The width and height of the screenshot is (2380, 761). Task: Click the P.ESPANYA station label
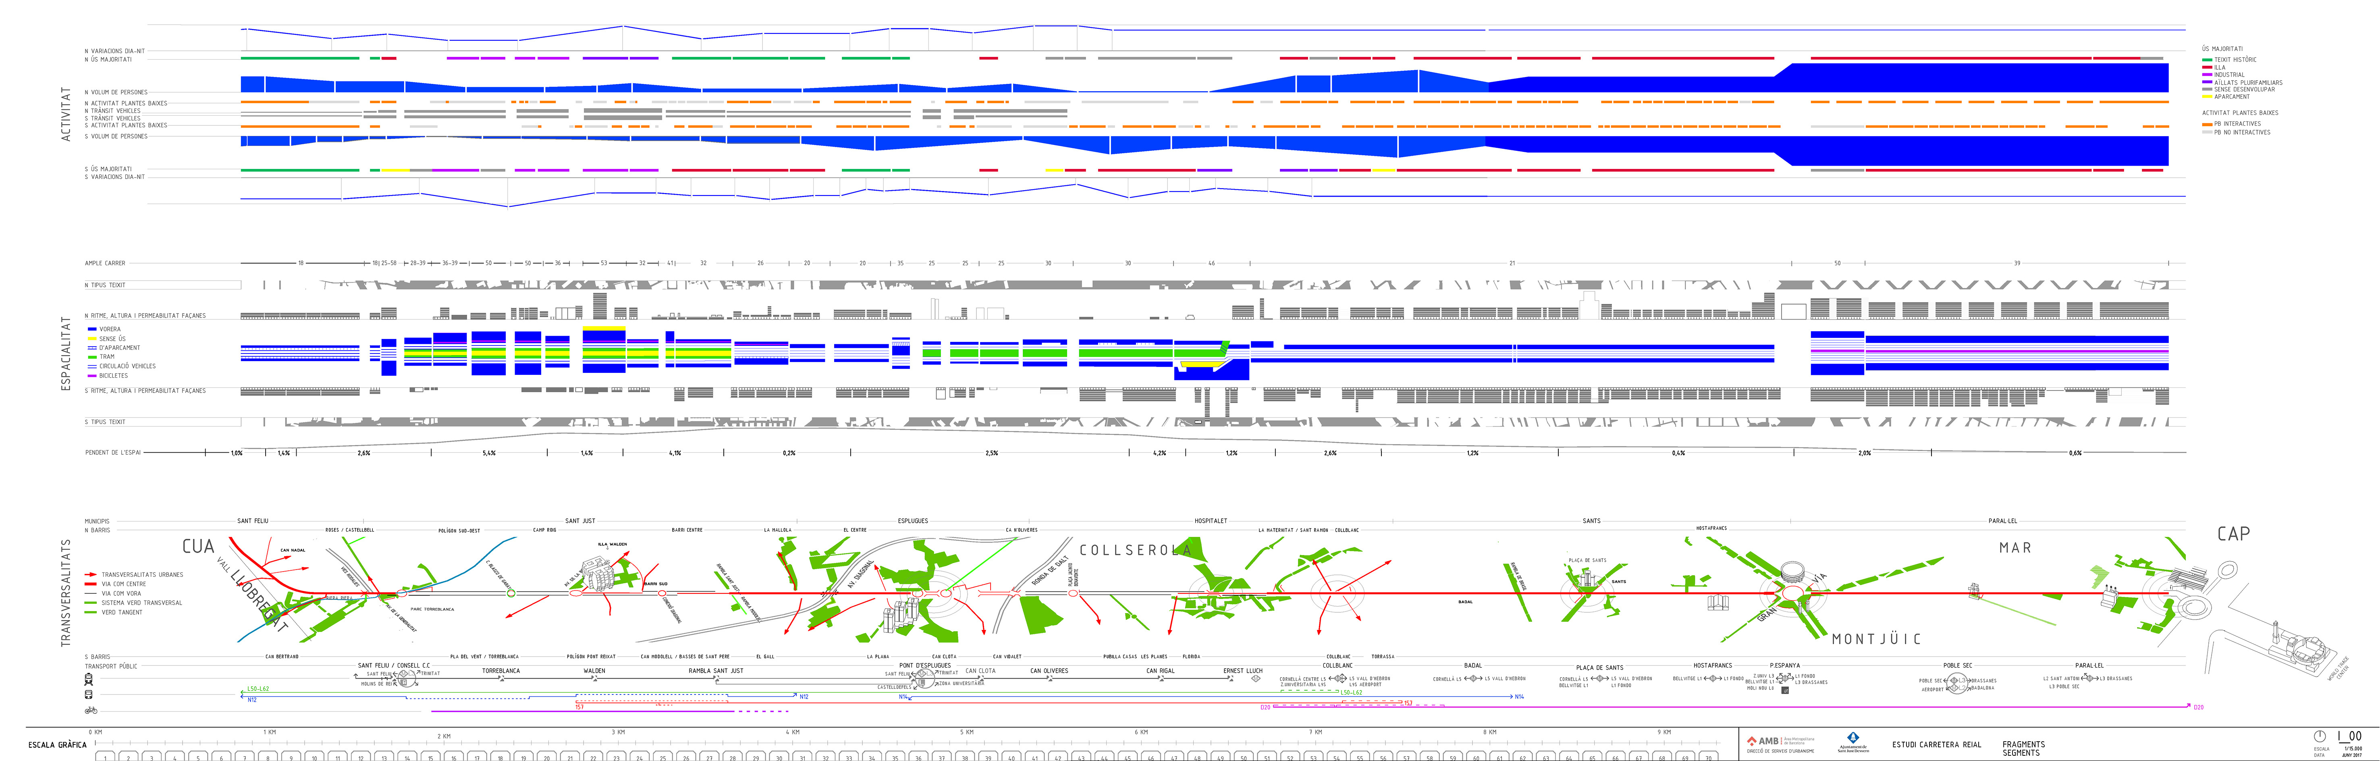(x=1785, y=666)
